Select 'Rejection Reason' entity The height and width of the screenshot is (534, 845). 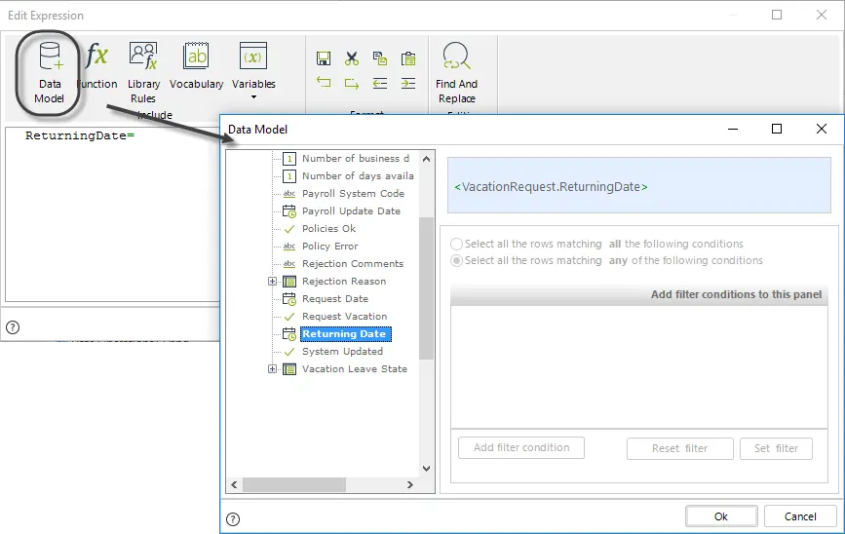click(x=344, y=282)
